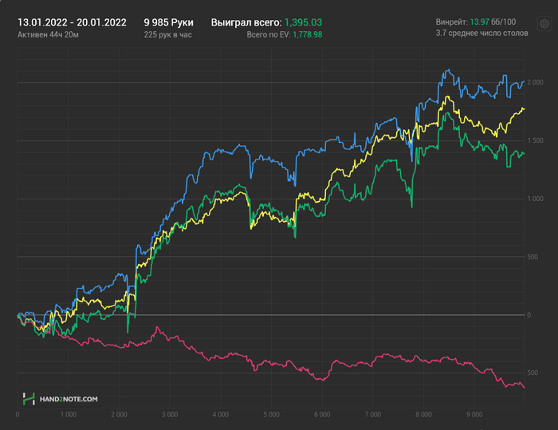This screenshot has width=558, height=430.
Task: Click the "Активен 44ч 20м" active time
Action: [x=48, y=35]
